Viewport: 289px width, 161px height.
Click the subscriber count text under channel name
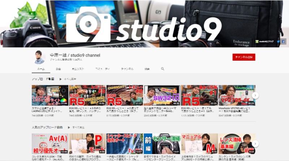coord(66,60)
